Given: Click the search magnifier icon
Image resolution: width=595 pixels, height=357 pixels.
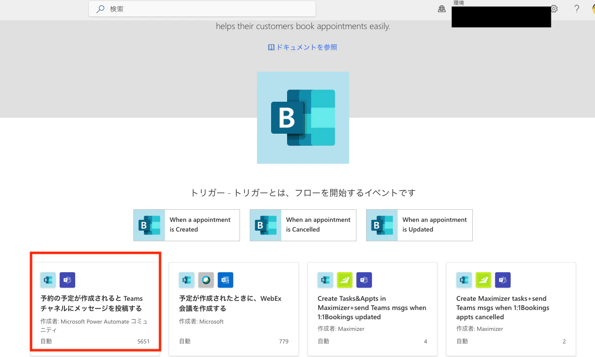Looking at the screenshot, I should click(100, 9).
